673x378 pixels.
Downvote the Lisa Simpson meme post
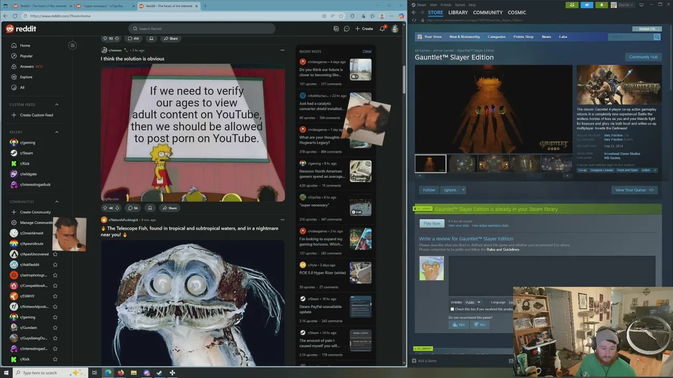(x=117, y=208)
